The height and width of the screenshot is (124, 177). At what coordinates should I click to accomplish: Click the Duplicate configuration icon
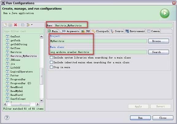(10, 25)
